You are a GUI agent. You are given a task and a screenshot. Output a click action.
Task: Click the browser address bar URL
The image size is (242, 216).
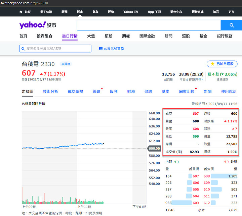coord(24,3)
